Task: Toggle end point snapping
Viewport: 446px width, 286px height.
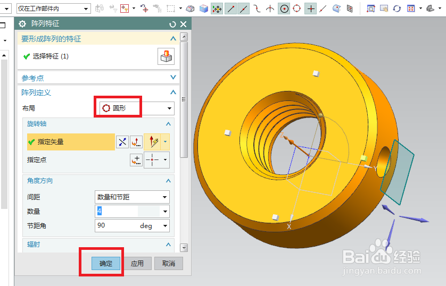Action: [x=230, y=9]
